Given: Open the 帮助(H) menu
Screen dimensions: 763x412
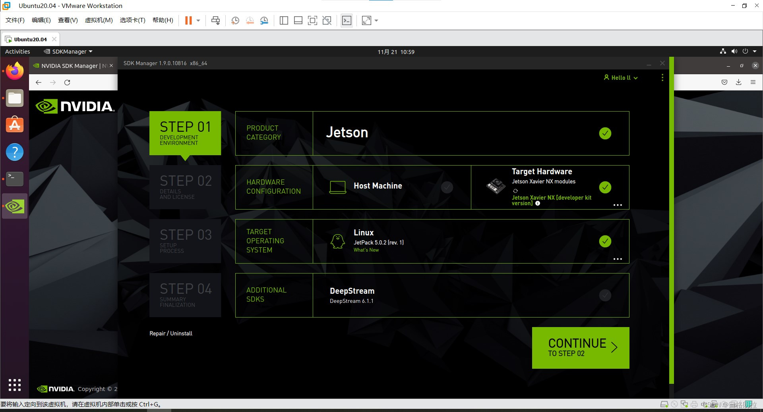Looking at the screenshot, I should [x=163, y=20].
